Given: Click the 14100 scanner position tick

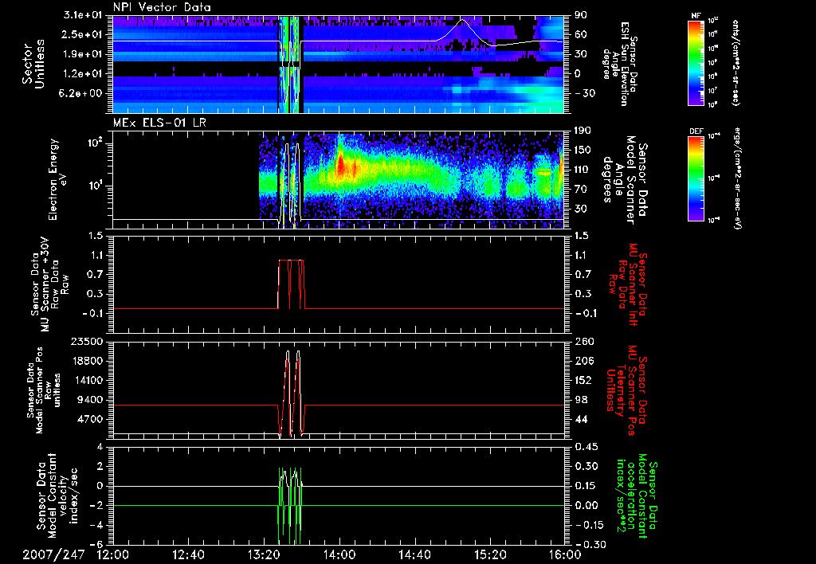Looking at the screenshot, I should (86, 380).
